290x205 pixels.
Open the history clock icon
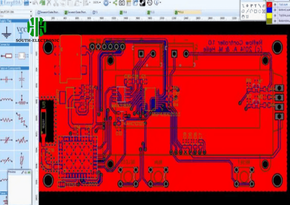(150, 3)
